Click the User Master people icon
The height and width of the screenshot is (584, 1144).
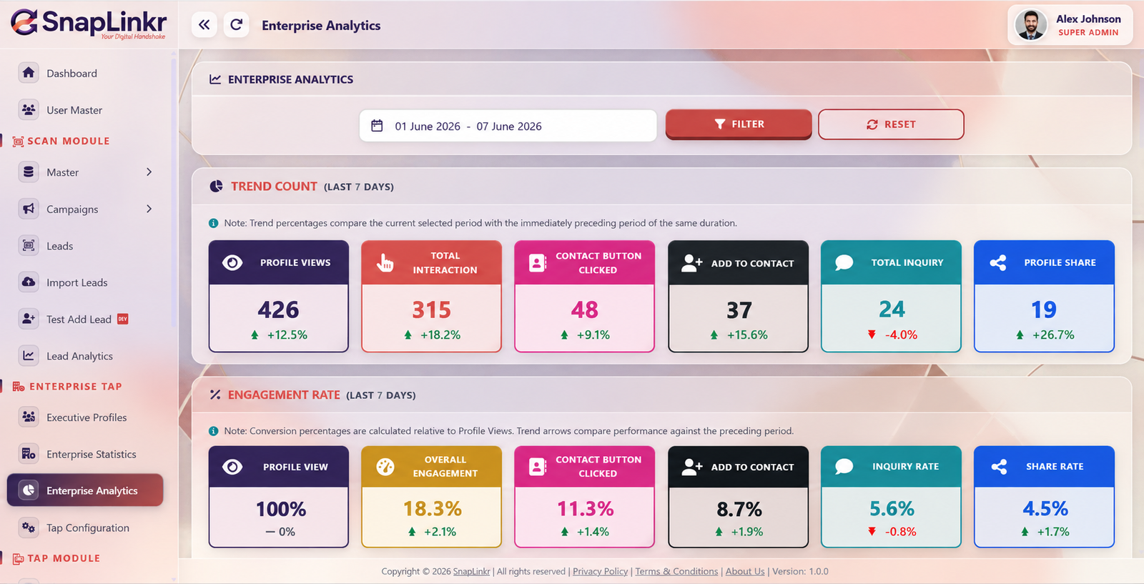[29, 109]
